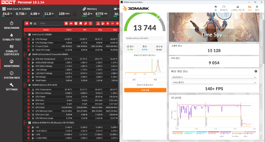Click the OCCT Filter input field

(50, 24)
